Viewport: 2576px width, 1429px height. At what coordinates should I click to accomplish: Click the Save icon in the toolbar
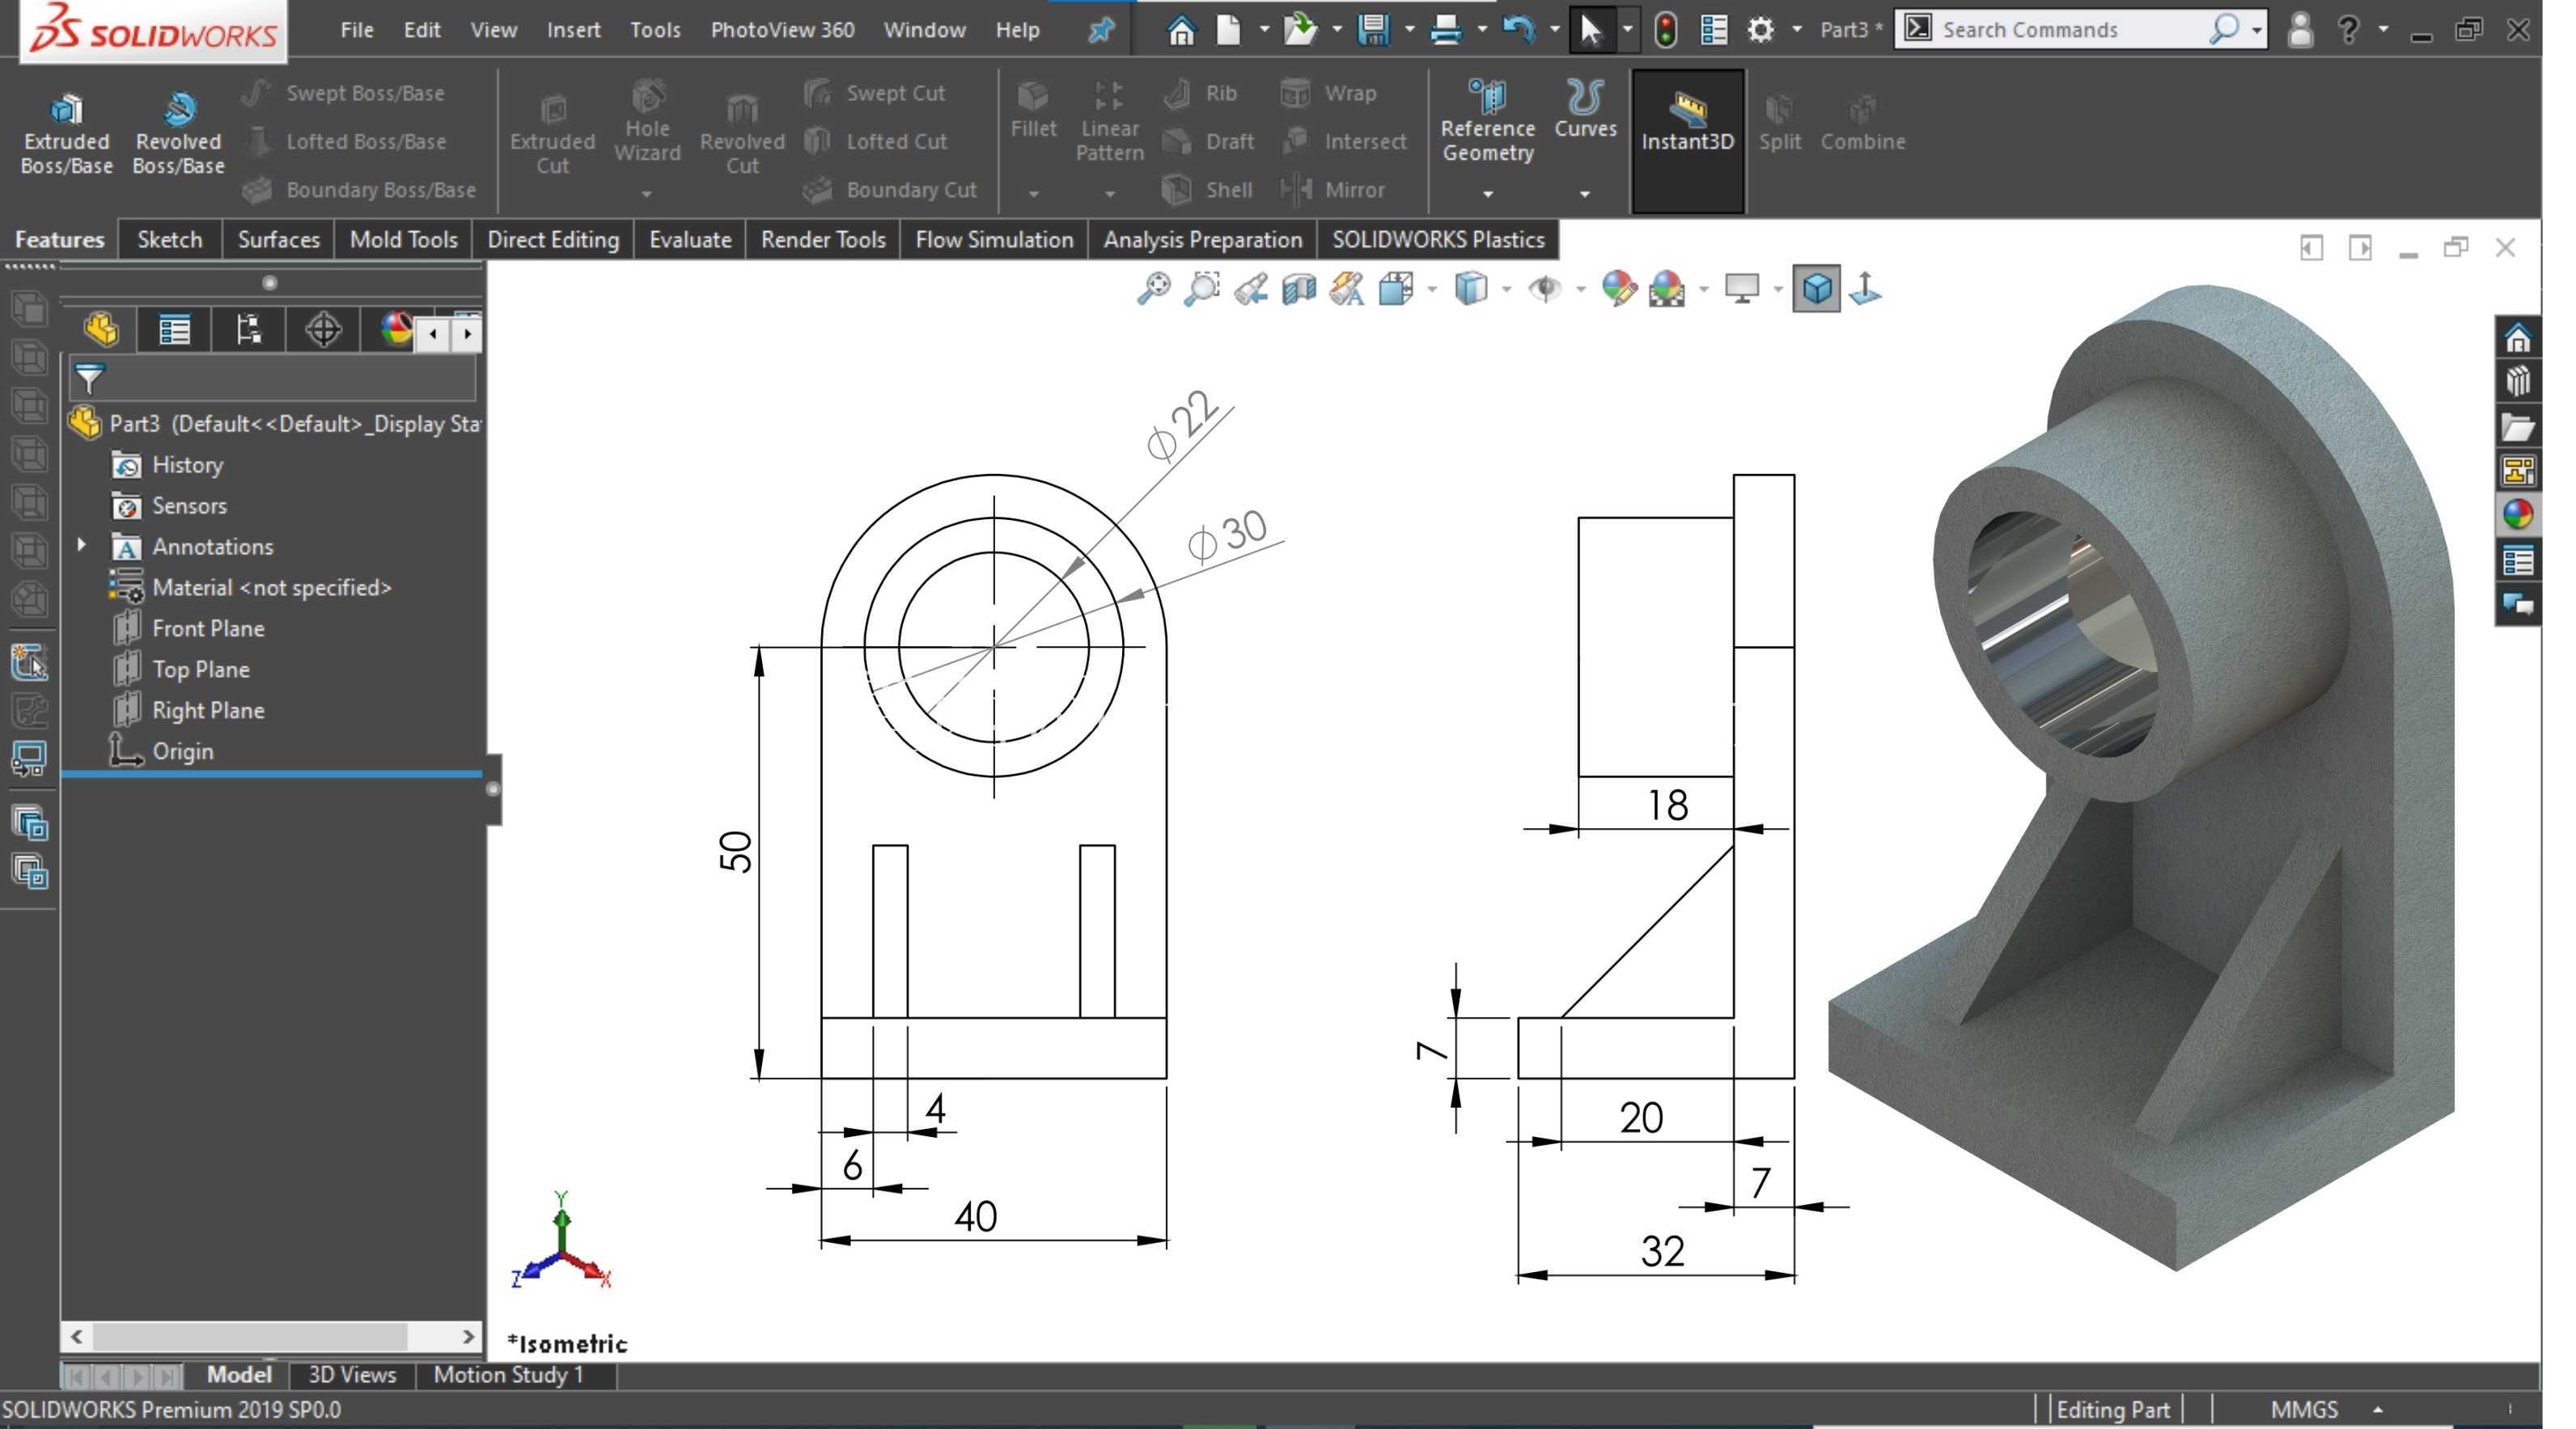[x=1373, y=30]
